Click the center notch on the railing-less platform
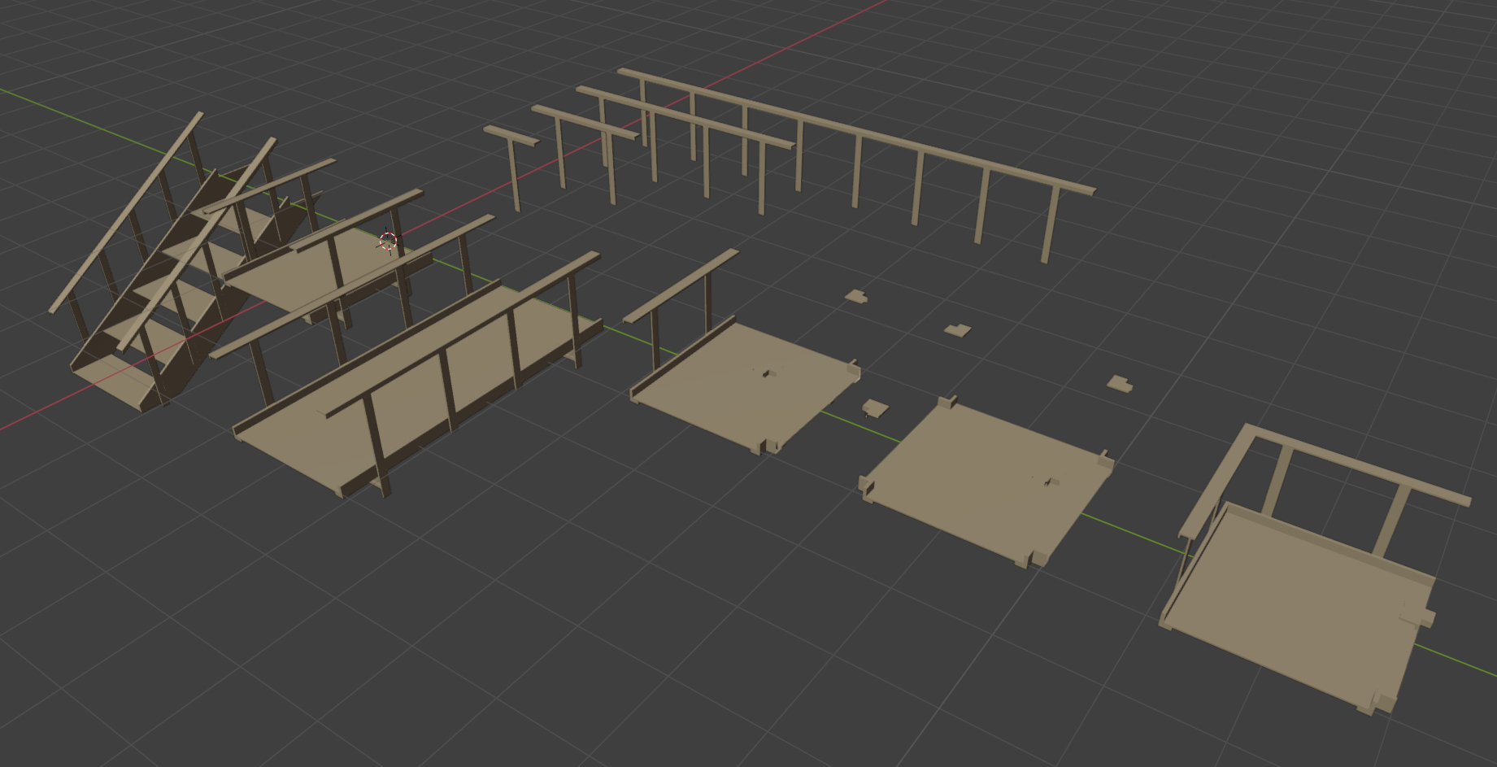Image resolution: width=1497 pixels, height=767 pixels. coord(1049,482)
